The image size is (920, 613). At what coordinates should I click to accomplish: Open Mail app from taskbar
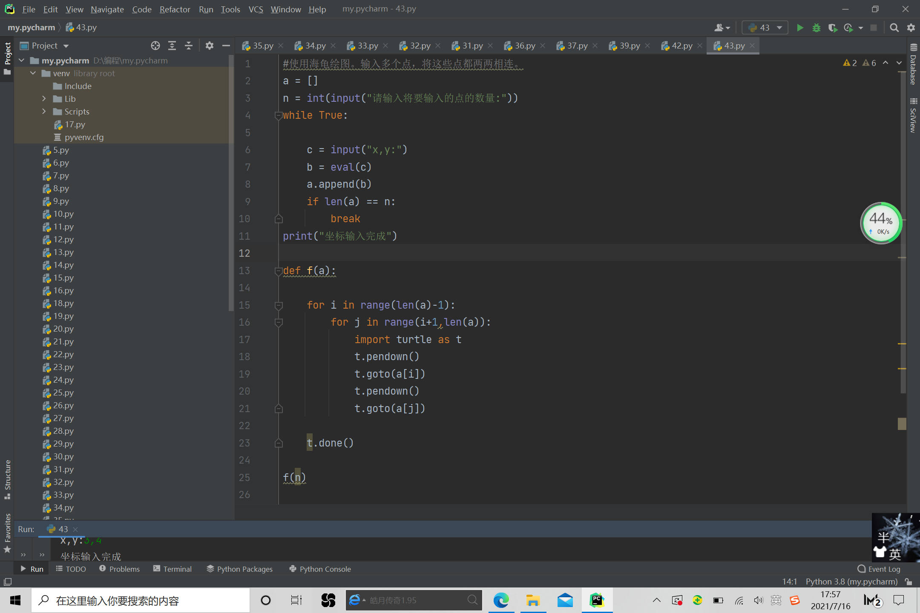(x=565, y=601)
